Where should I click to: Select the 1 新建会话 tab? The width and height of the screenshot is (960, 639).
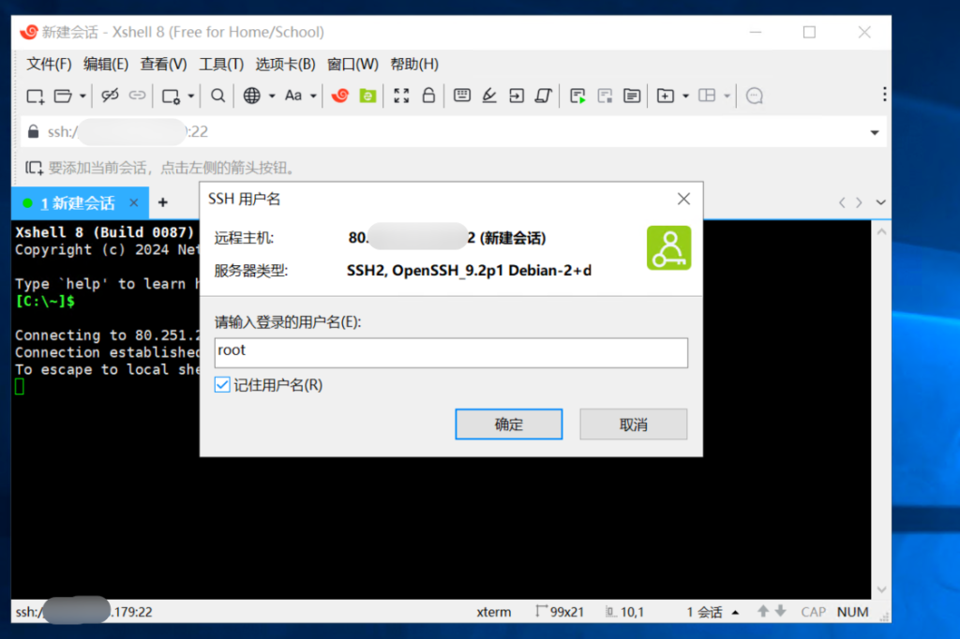(x=77, y=202)
